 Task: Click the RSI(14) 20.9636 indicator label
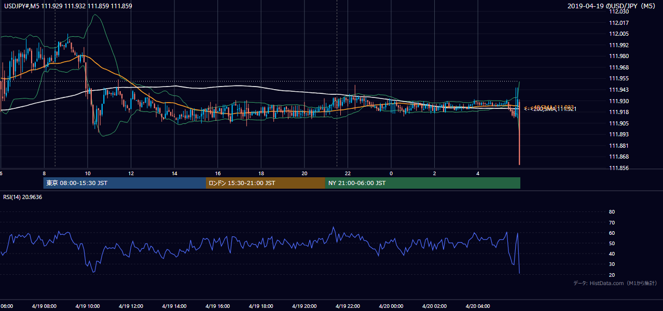pos(23,197)
